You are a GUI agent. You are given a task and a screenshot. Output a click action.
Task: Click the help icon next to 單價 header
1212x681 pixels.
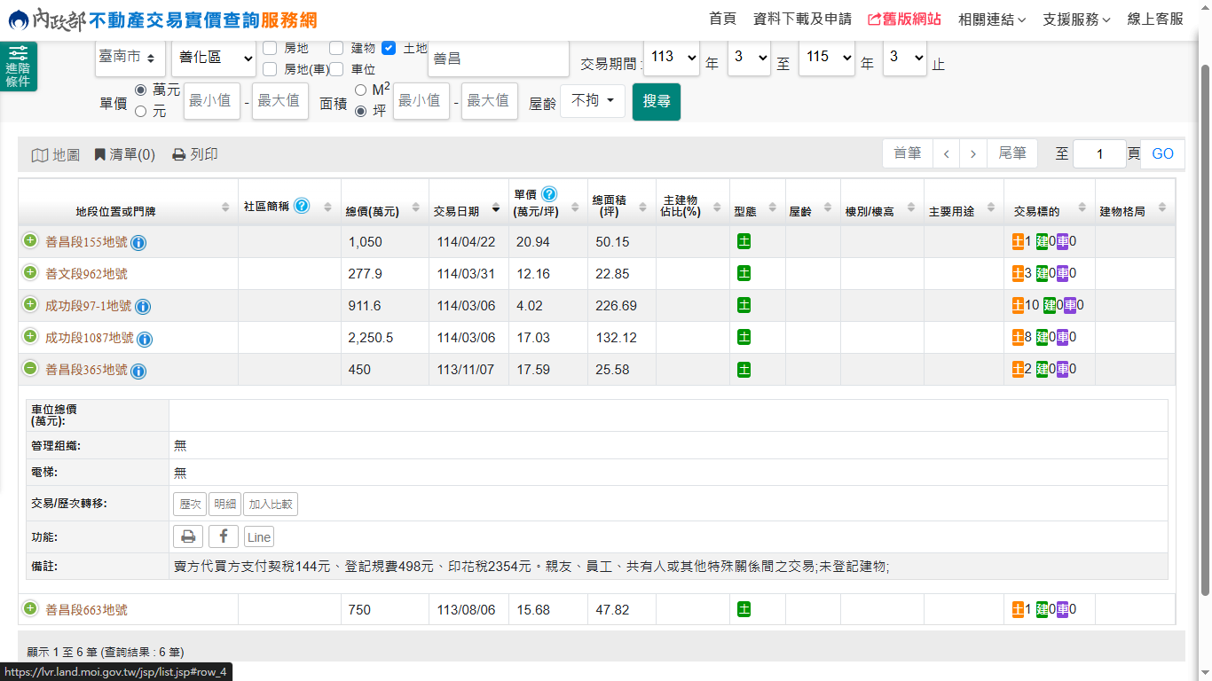549,194
